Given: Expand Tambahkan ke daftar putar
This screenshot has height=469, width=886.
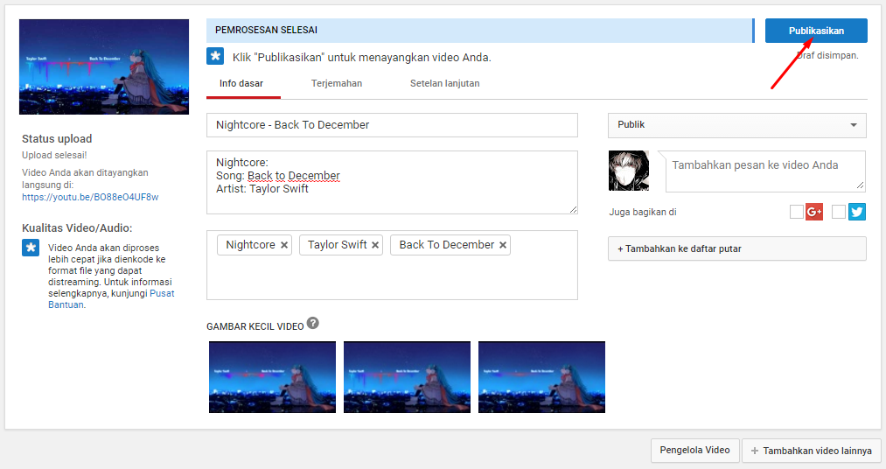Looking at the screenshot, I should (x=736, y=248).
